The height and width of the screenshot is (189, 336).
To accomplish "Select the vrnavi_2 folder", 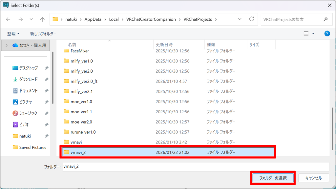I will [78, 152].
